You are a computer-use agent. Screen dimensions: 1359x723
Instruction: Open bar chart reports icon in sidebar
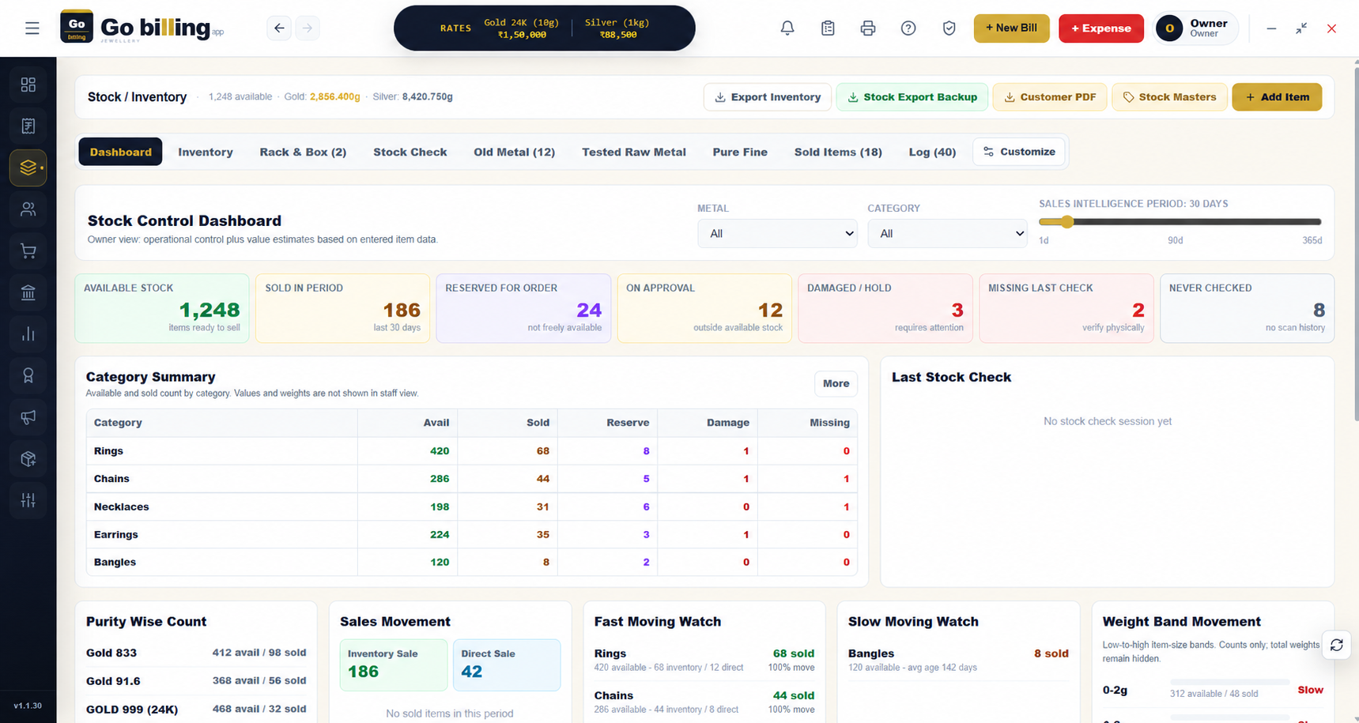pos(28,334)
